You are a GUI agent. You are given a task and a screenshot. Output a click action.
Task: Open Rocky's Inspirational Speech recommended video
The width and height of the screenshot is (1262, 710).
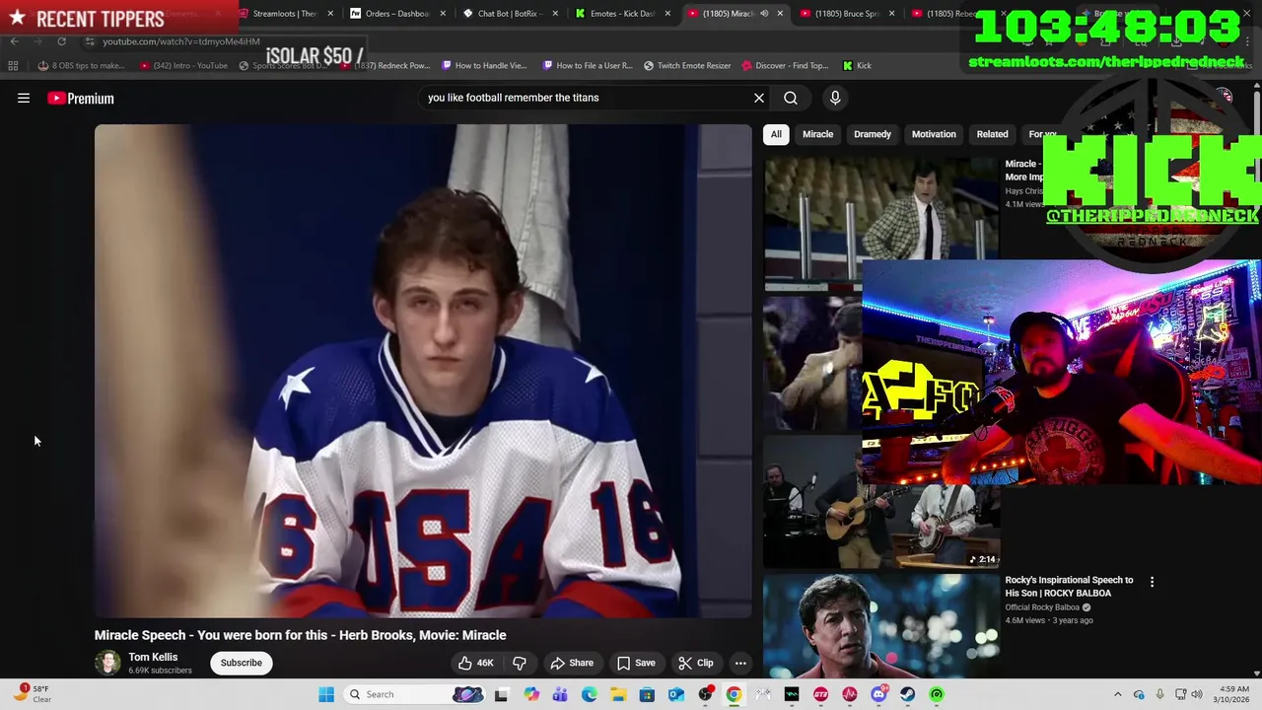(1069, 586)
